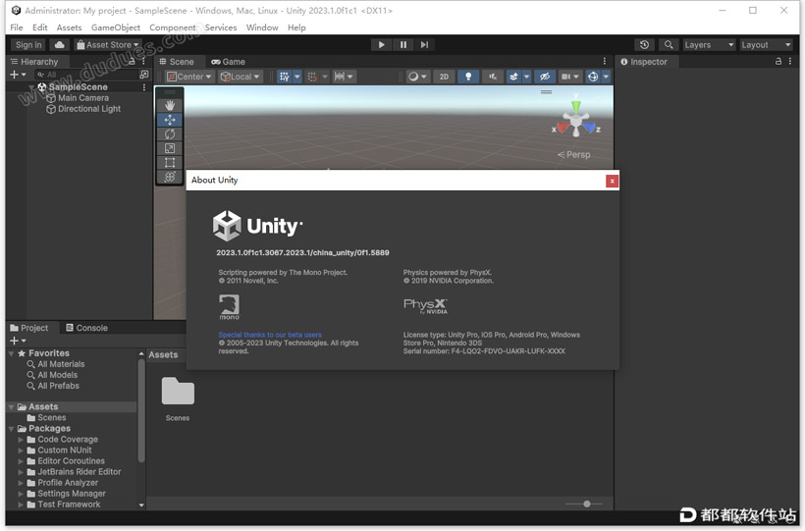
Task: Open the Layers dropdown
Action: point(708,45)
